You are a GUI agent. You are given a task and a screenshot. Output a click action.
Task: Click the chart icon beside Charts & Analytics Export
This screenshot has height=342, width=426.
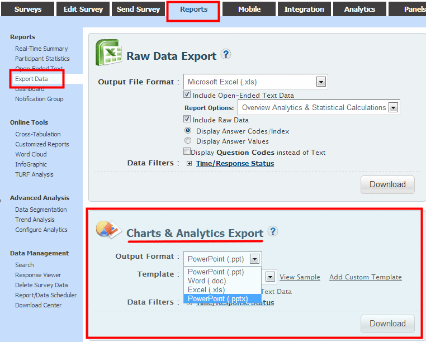[107, 230]
